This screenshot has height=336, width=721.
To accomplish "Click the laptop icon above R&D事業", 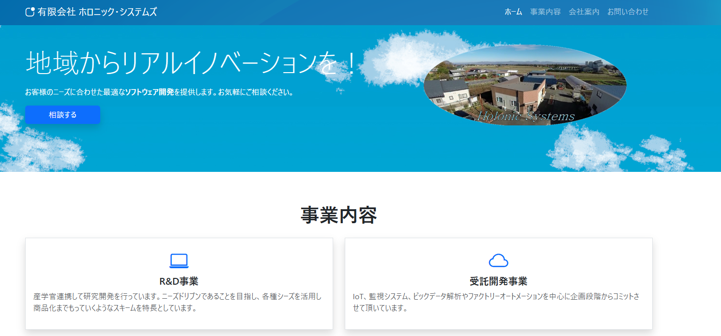I will 179,261.
